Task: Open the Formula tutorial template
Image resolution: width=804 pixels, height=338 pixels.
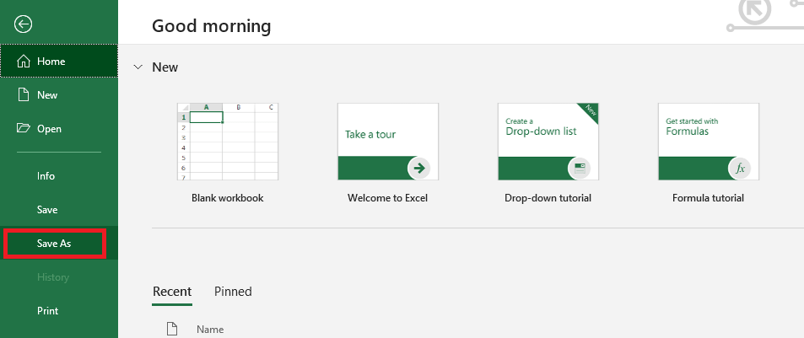Action: 708,142
